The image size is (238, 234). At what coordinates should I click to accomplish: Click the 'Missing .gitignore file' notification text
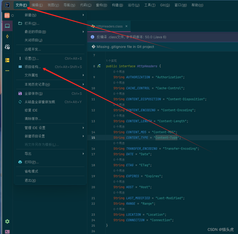[x=125, y=47]
